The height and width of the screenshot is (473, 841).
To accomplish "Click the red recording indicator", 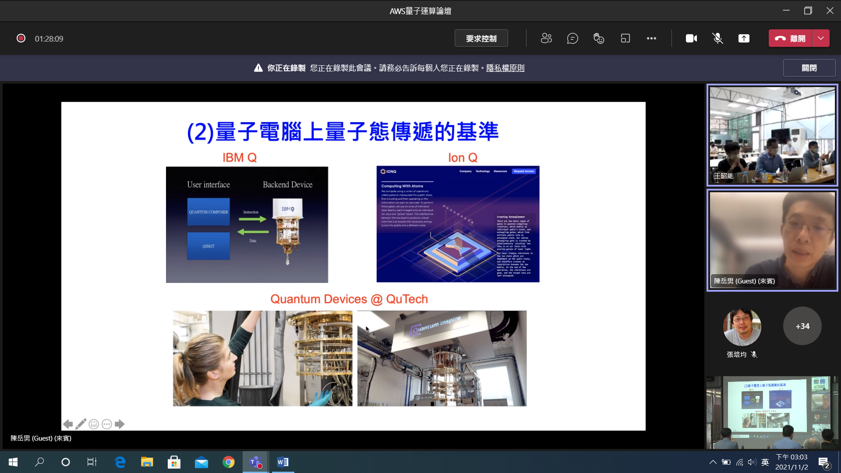I will coord(21,39).
